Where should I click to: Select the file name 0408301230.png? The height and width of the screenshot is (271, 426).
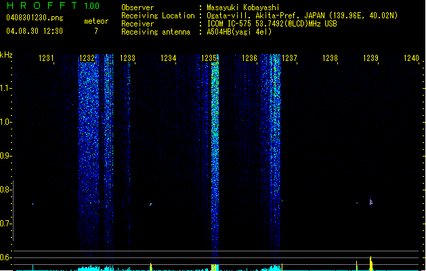coord(35,18)
